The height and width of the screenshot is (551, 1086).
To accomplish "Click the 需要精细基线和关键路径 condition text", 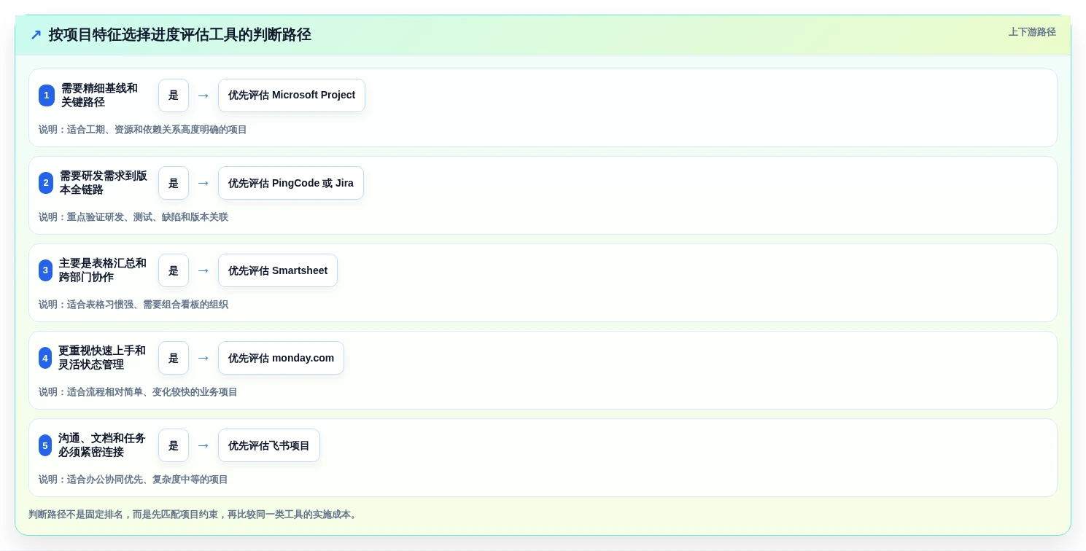I will pyautogui.click(x=99, y=95).
